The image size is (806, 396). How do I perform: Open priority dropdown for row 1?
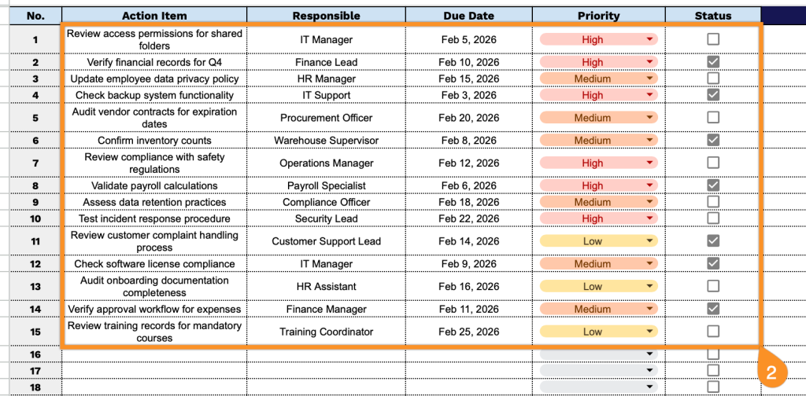point(649,39)
